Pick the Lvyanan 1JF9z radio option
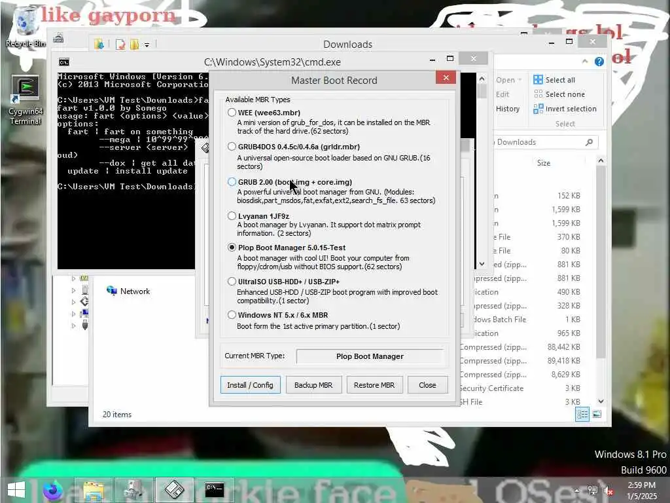Viewport: 670px width, 503px height. point(232,216)
